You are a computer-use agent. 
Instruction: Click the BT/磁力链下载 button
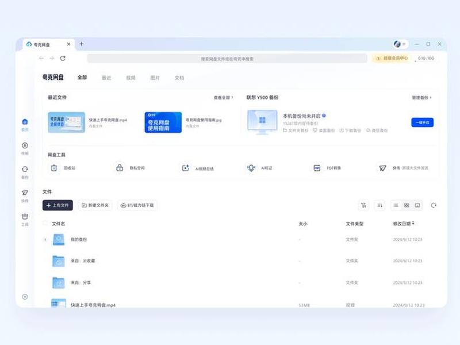click(x=137, y=205)
